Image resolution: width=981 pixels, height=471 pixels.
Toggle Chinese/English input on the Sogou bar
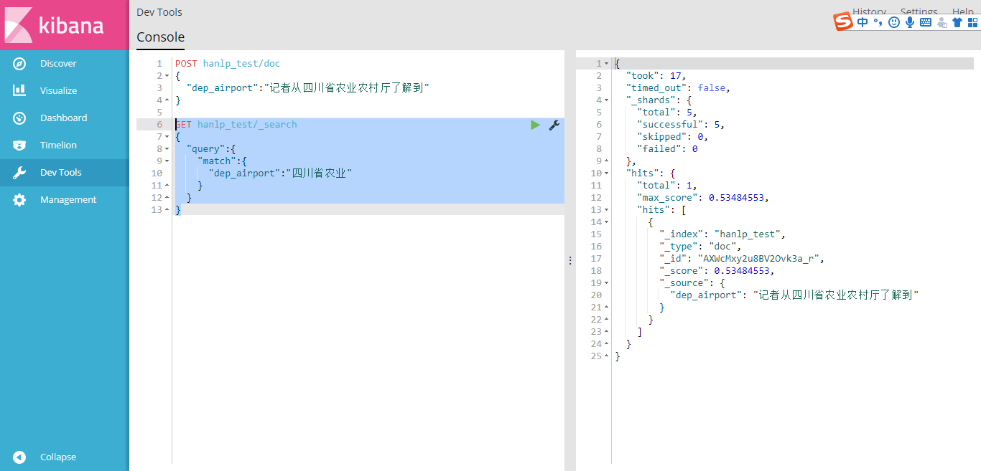863,22
